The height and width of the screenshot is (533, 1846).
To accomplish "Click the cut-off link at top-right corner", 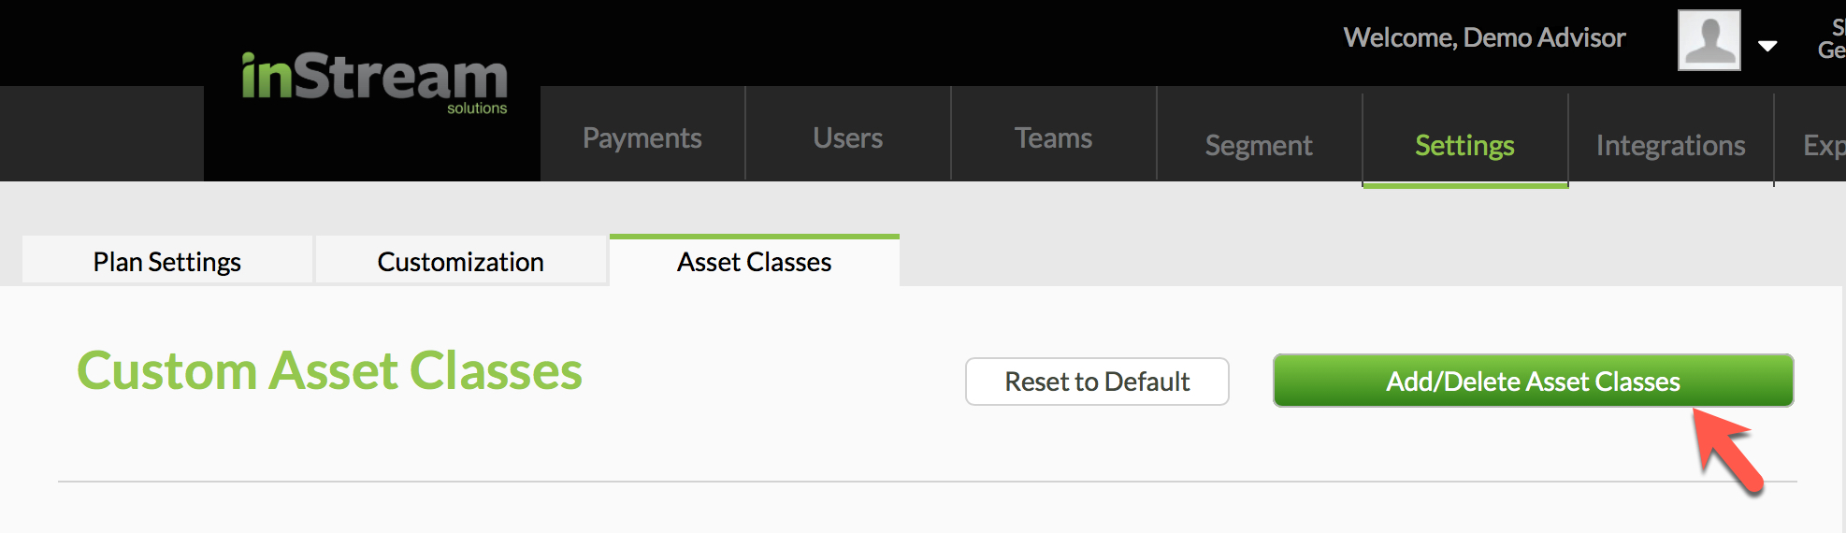I will 1832,39.
